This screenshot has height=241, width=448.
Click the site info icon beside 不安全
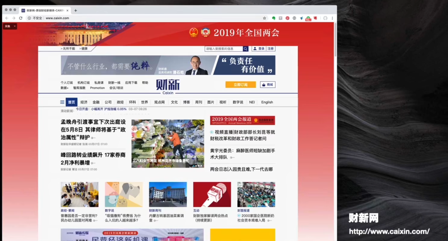pos(29,18)
